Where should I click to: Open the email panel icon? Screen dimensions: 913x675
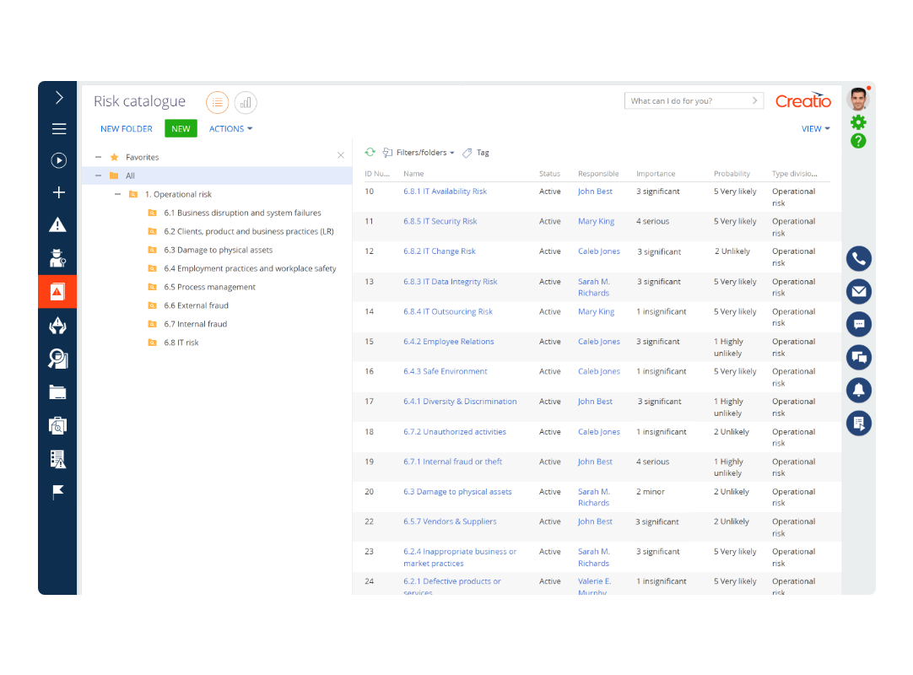coord(858,292)
